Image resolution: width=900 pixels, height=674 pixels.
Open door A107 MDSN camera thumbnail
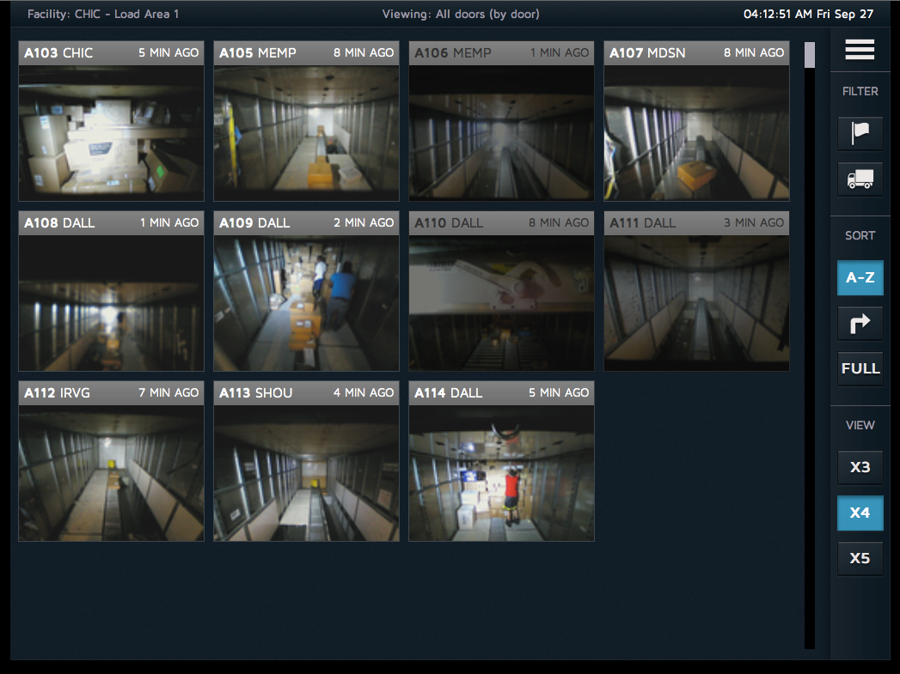(x=697, y=133)
